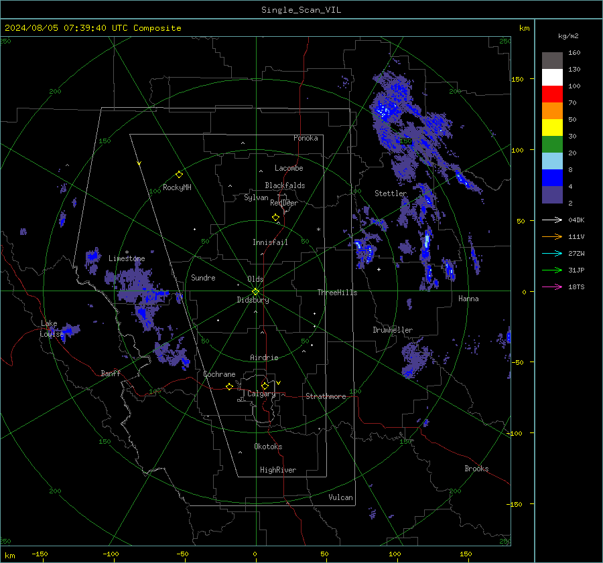Click the Sylvan town label
The image size is (603, 563).
click(x=256, y=197)
